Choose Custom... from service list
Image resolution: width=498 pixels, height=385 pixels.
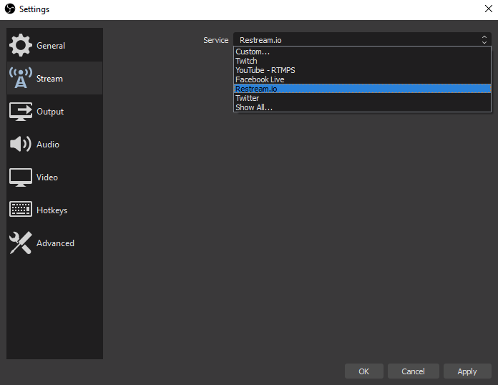coord(253,52)
